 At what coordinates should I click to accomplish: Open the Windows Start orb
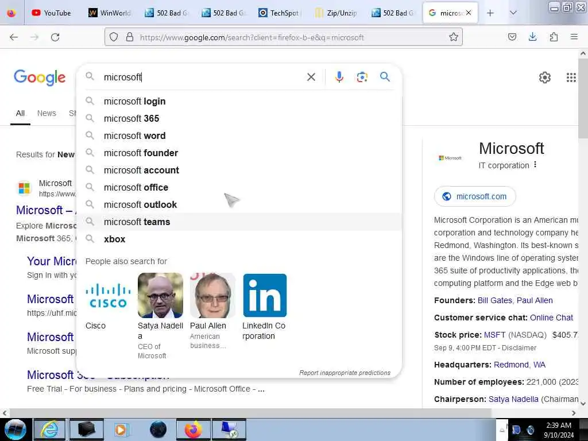pyautogui.click(x=15, y=430)
